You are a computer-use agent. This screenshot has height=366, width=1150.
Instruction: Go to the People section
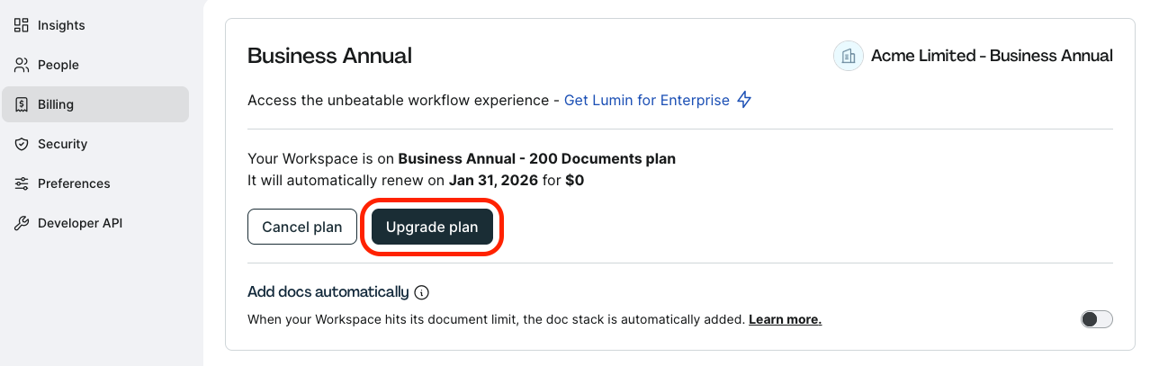click(95, 65)
